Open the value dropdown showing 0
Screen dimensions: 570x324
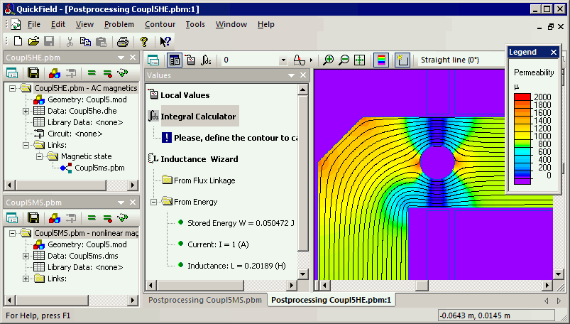click(283, 60)
